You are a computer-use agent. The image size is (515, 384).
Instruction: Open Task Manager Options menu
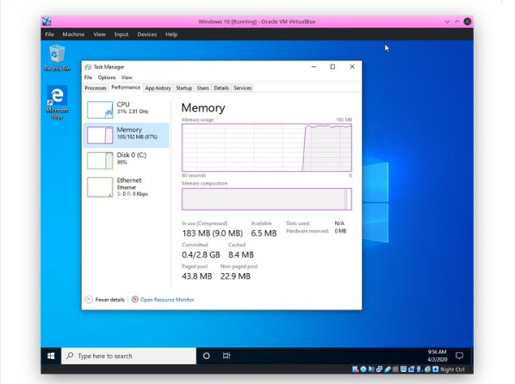tap(107, 77)
